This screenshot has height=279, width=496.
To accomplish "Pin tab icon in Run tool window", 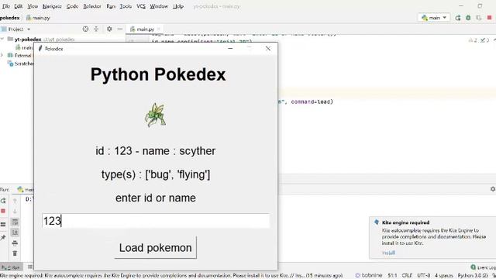I will point(3,237).
